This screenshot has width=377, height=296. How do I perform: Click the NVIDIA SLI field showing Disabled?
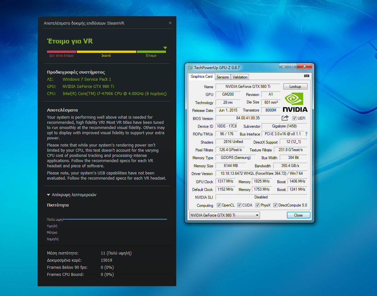click(261, 197)
